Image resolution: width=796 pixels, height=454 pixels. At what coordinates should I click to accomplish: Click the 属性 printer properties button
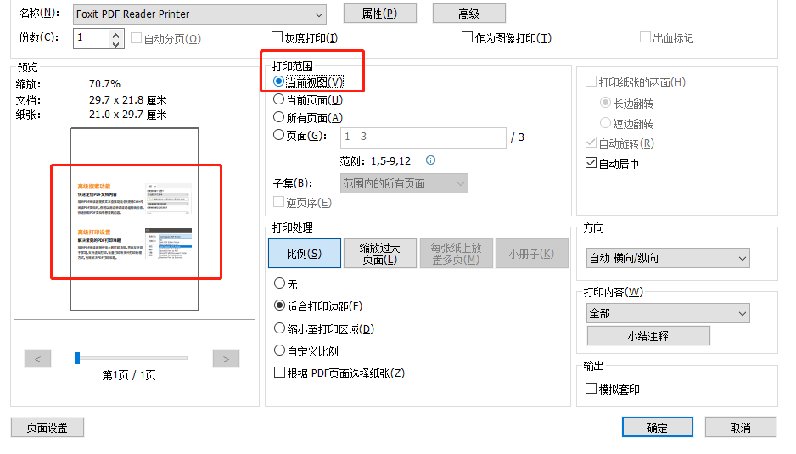pyautogui.click(x=379, y=14)
